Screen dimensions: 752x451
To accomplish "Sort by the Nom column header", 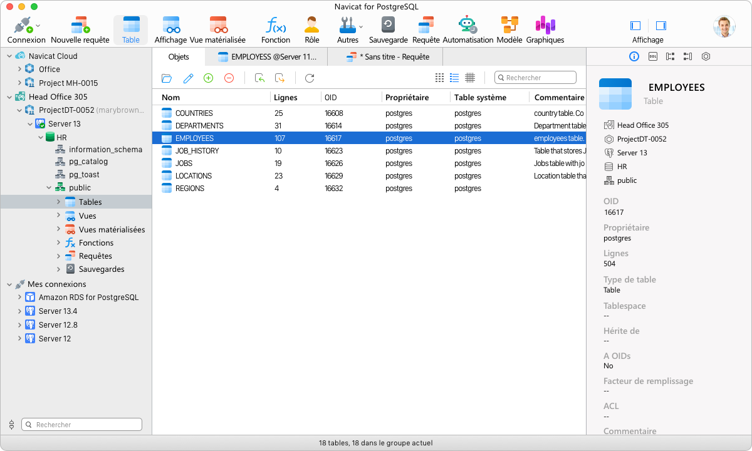I will (211, 97).
